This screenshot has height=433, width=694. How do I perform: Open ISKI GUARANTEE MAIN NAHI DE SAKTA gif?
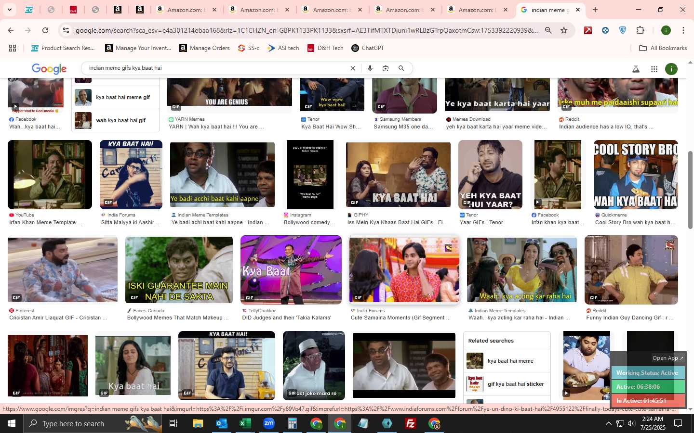pyautogui.click(x=179, y=270)
